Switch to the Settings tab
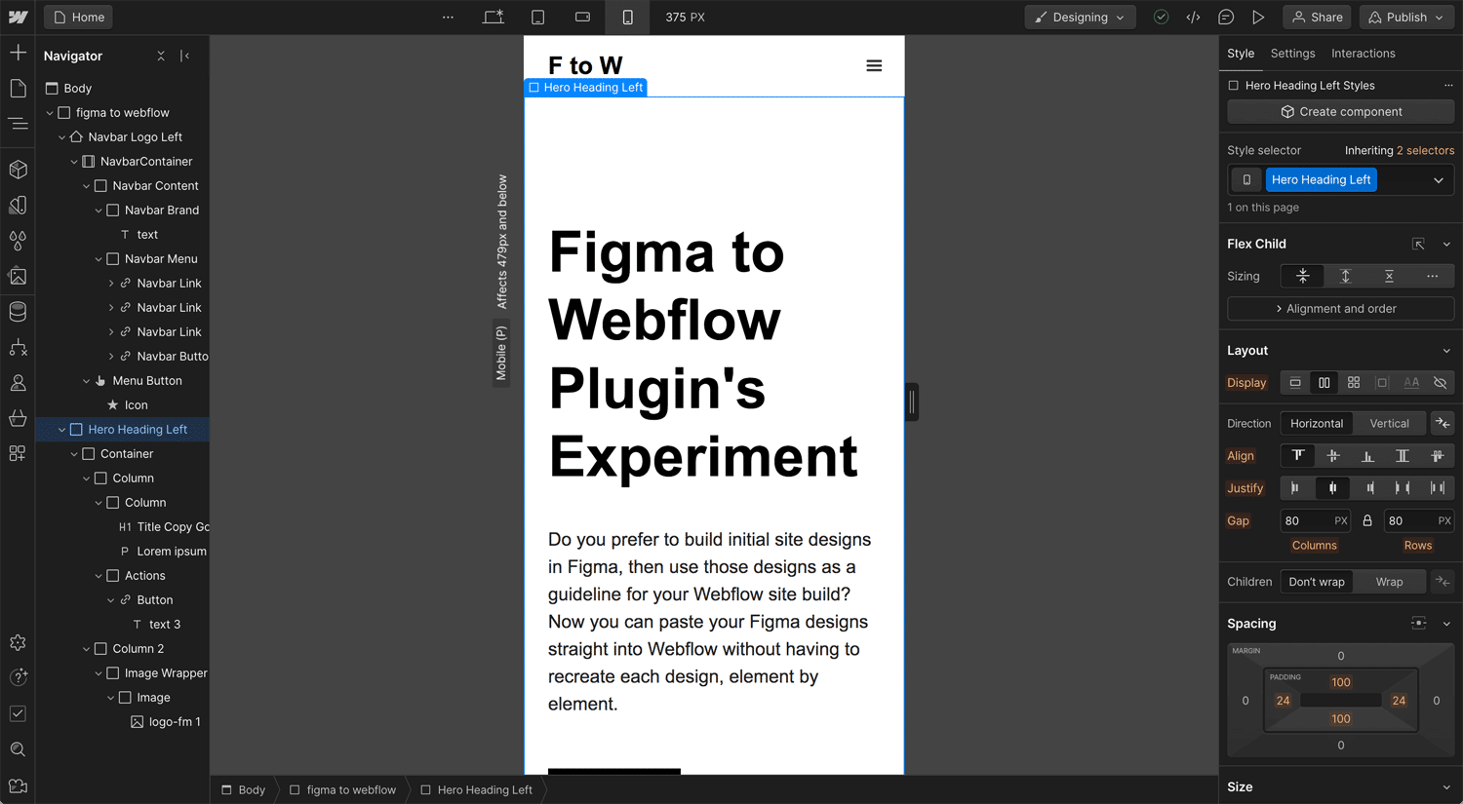The width and height of the screenshot is (1463, 804). pyautogui.click(x=1292, y=54)
